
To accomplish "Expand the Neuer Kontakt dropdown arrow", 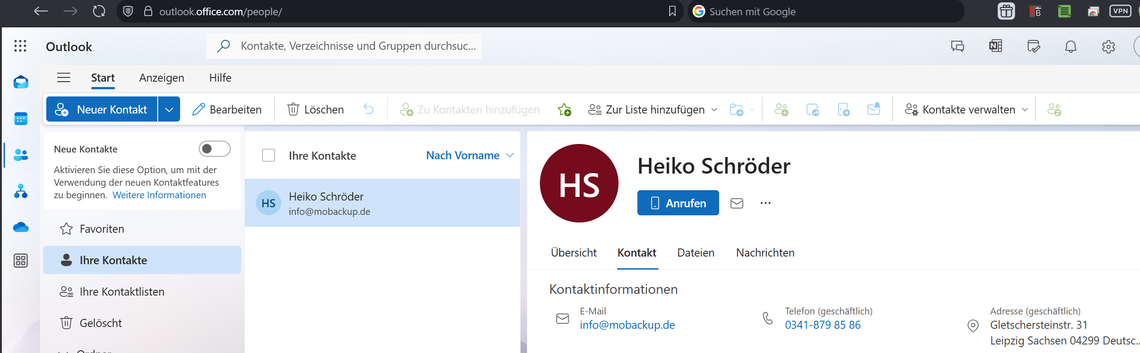I will click(x=169, y=109).
